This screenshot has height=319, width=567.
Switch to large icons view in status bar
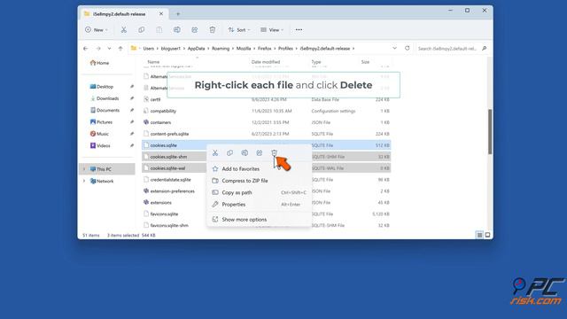487,235
